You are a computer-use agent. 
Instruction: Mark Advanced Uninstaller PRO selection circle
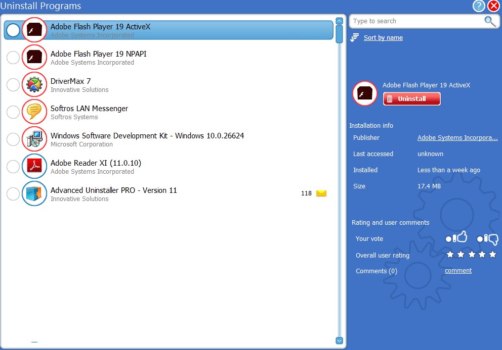(x=13, y=194)
